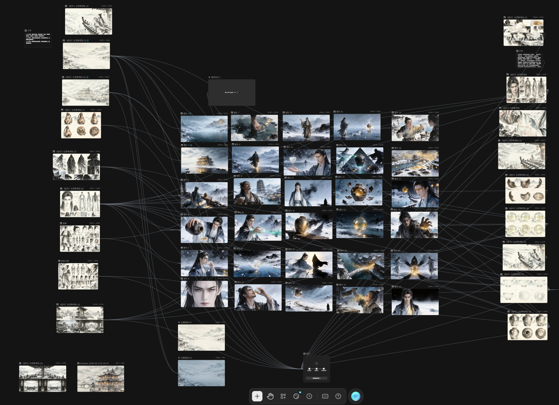The width and height of the screenshot is (559, 405).
Task: Click the image icon beside 镜头 7
Action: 232,113
